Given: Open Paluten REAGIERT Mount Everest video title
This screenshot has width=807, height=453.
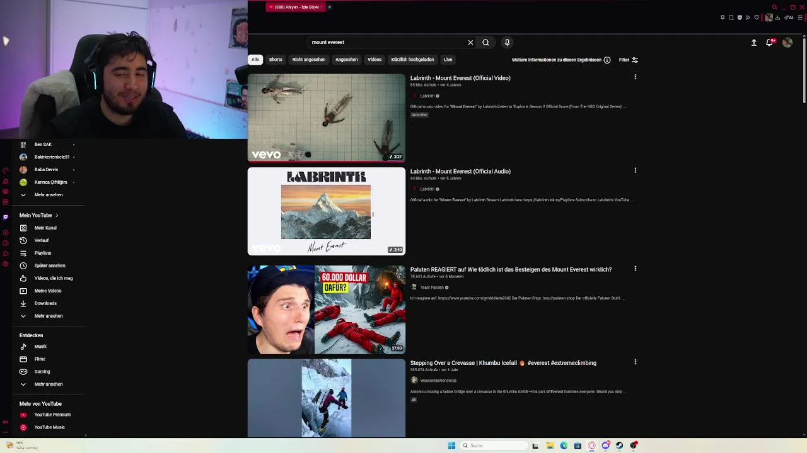Looking at the screenshot, I should click(x=511, y=269).
